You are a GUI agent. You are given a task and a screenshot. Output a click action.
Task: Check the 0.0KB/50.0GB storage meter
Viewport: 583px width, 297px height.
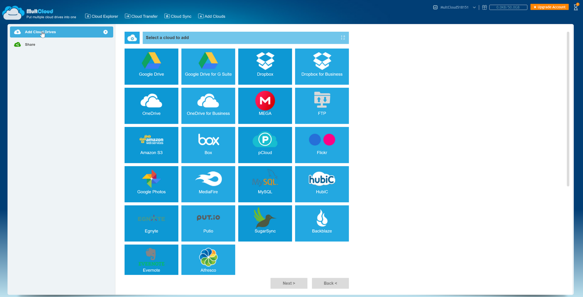point(508,7)
